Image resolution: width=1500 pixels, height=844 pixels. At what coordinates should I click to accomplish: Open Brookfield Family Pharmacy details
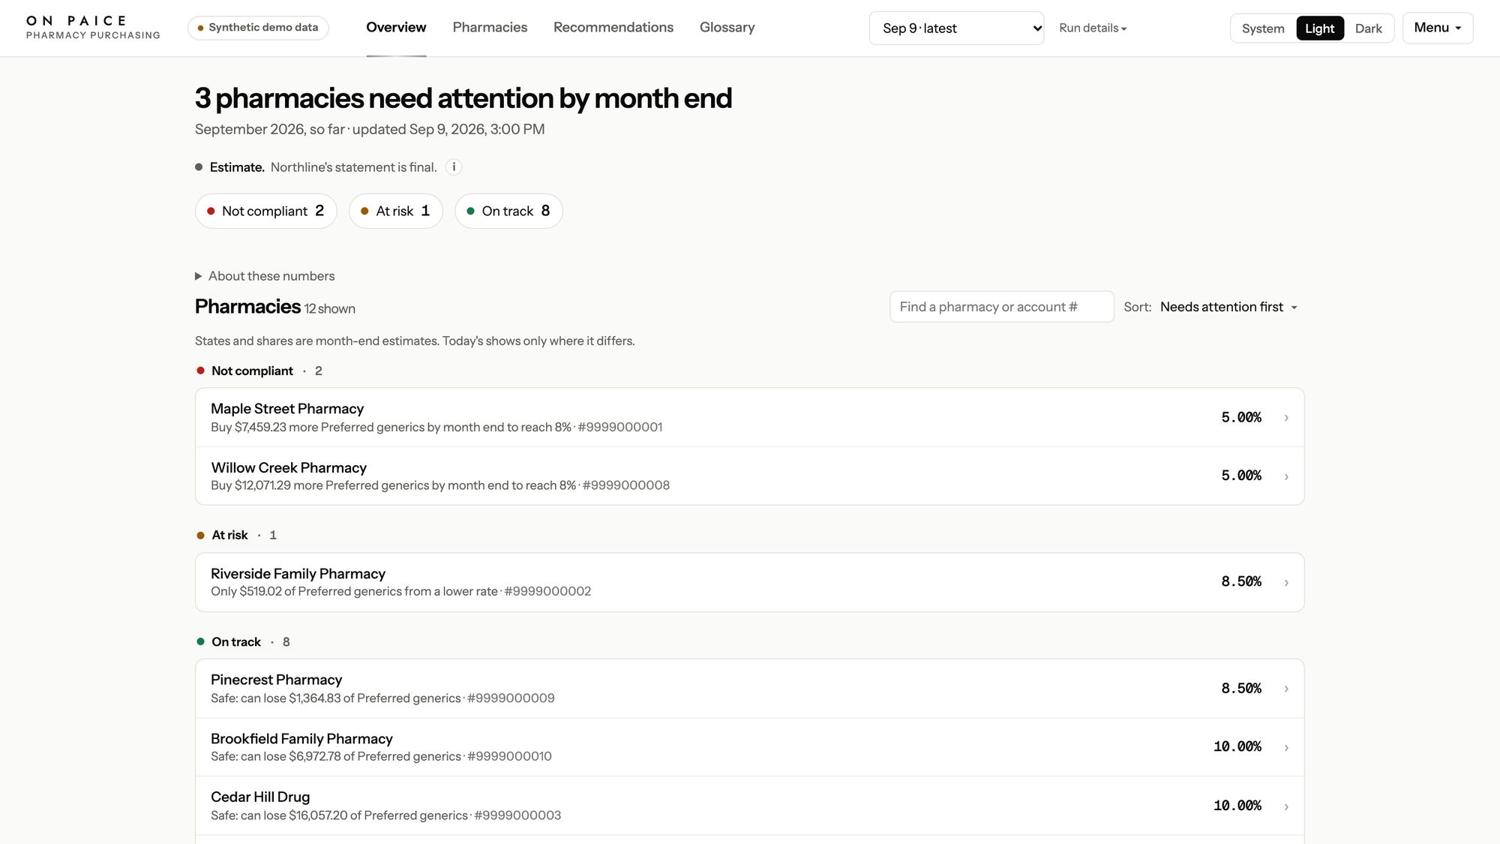click(x=749, y=747)
